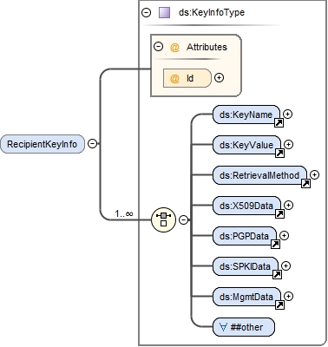Image resolution: width=328 pixels, height=347 pixels.
Task: Select the ##other wildcard node
Action: tap(244, 327)
